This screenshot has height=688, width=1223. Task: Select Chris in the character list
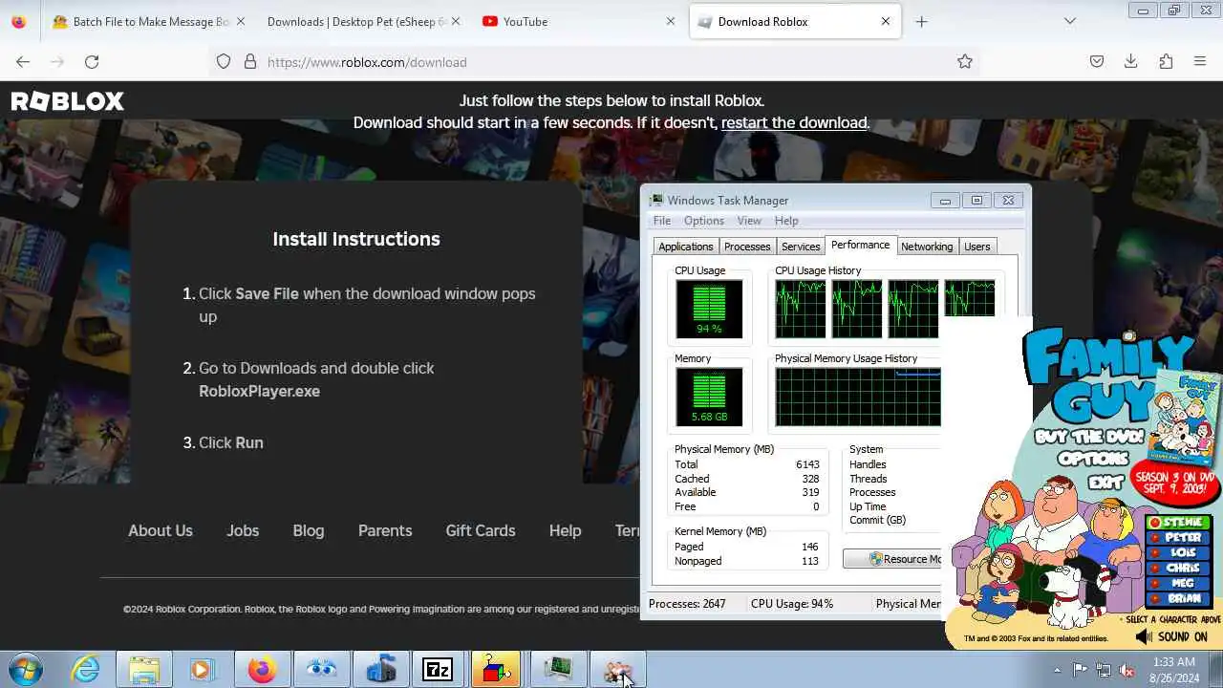(1180, 569)
